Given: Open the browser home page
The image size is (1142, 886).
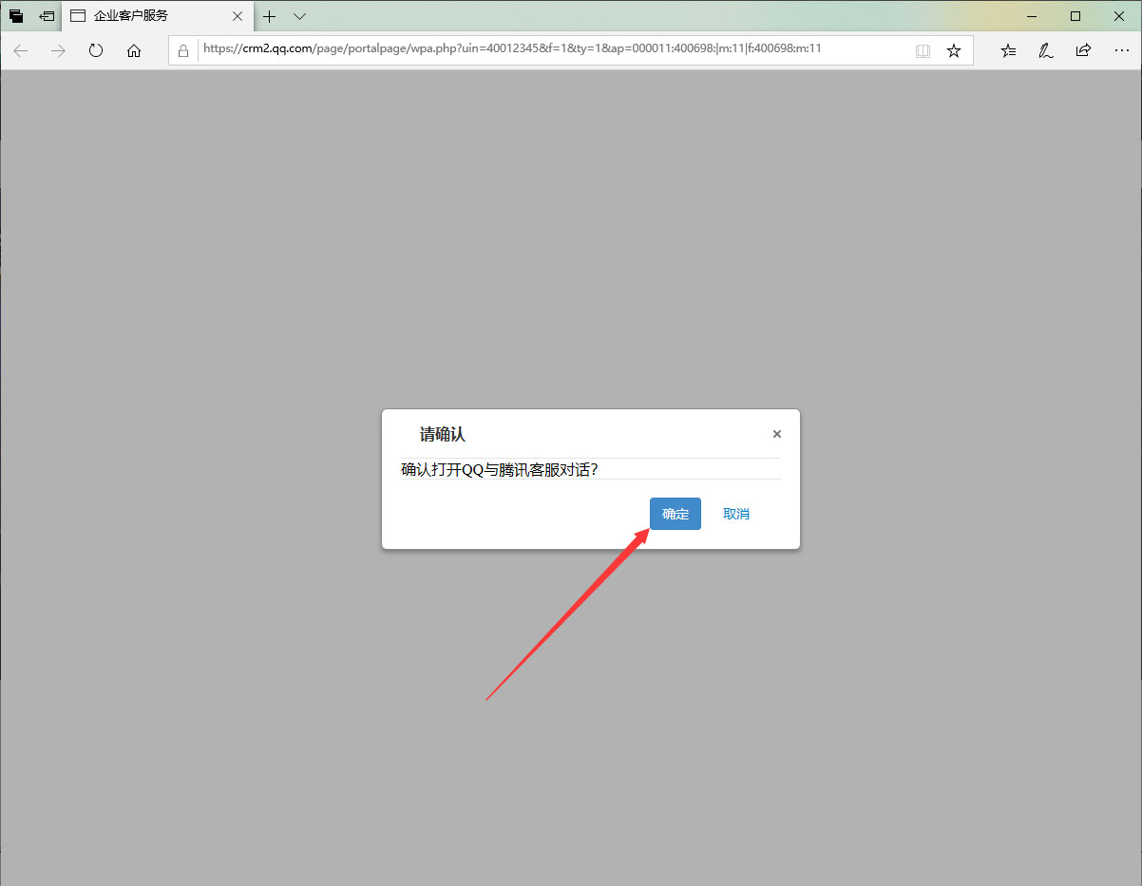Looking at the screenshot, I should [134, 50].
